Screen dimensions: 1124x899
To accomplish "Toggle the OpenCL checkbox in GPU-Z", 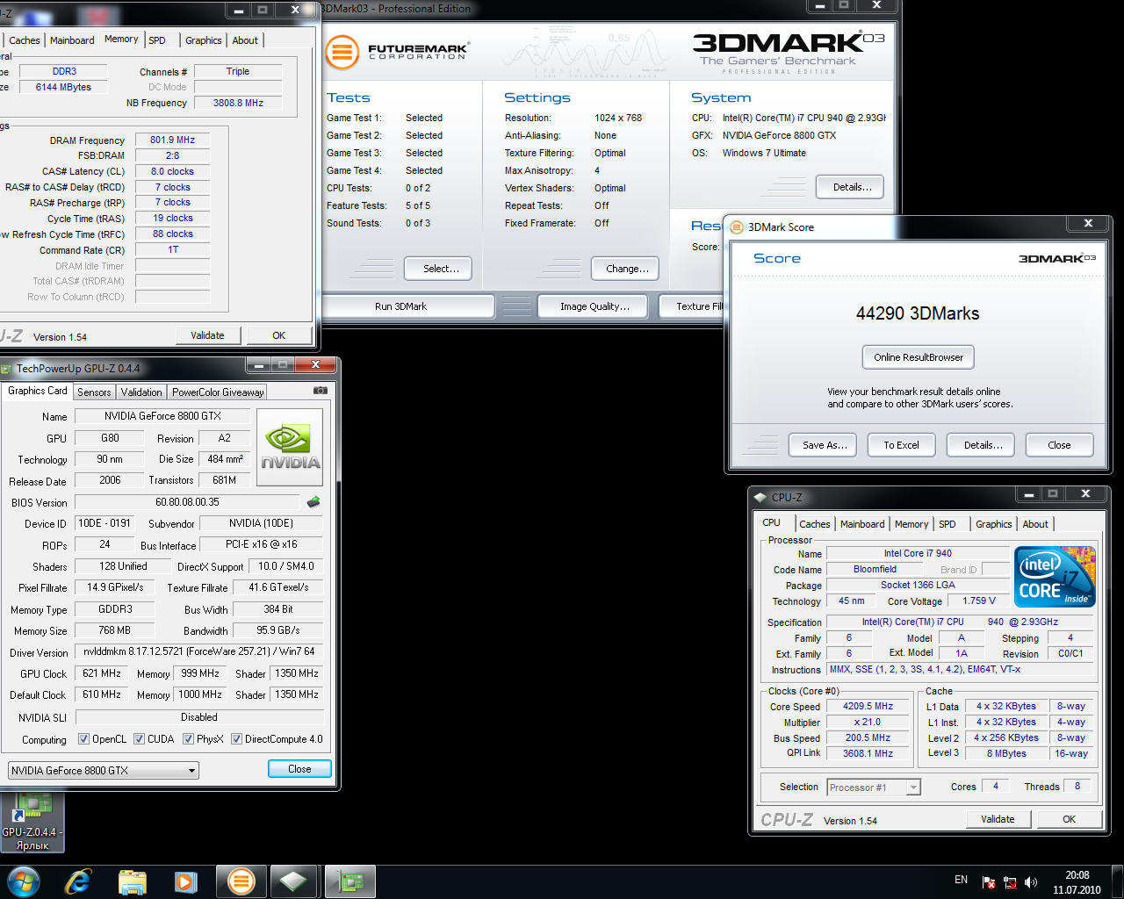I will [x=83, y=739].
